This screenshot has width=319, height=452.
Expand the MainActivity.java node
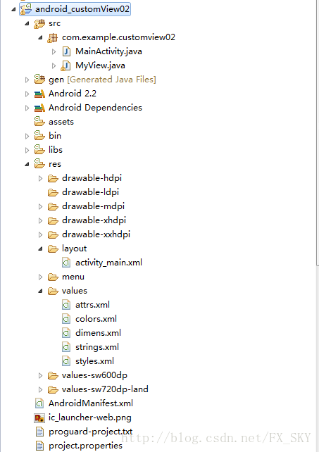(54, 51)
